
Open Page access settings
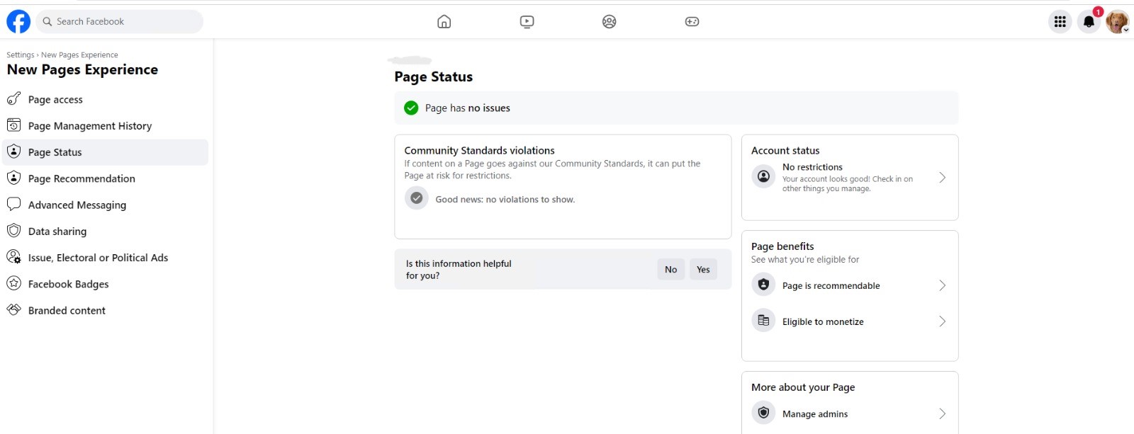(x=106, y=99)
